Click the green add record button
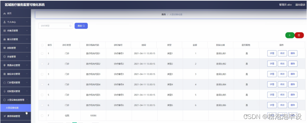The height and width of the screenshot is (123, 307). 290,35
